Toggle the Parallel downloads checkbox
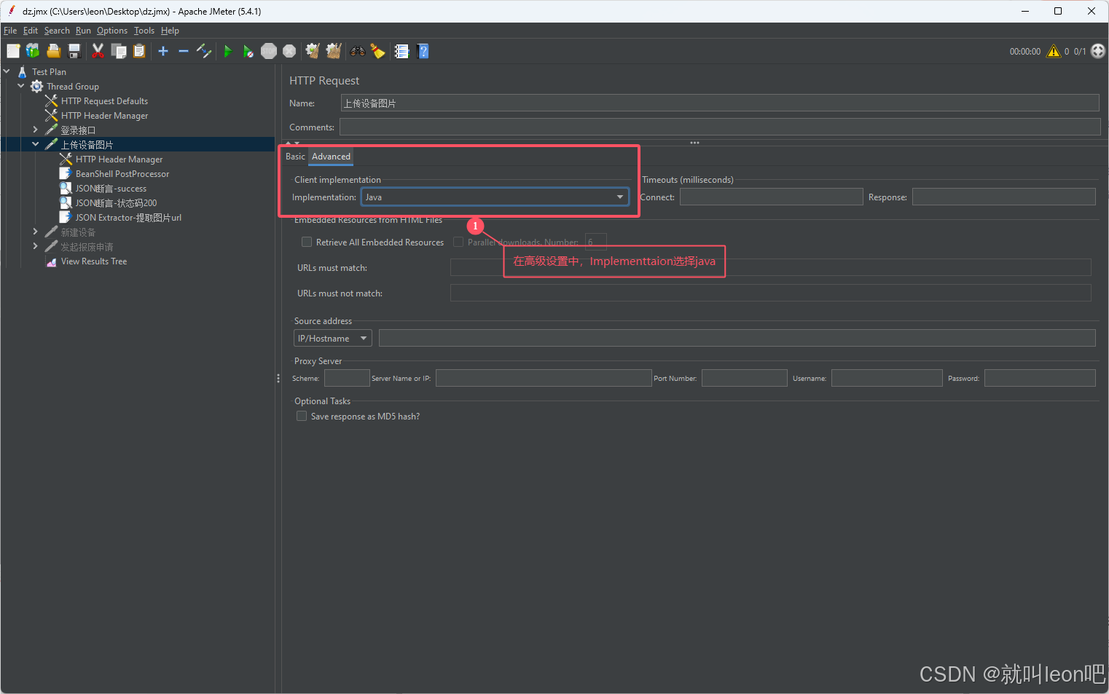Viewport: 1109px width, 694px height. (458, 242)
